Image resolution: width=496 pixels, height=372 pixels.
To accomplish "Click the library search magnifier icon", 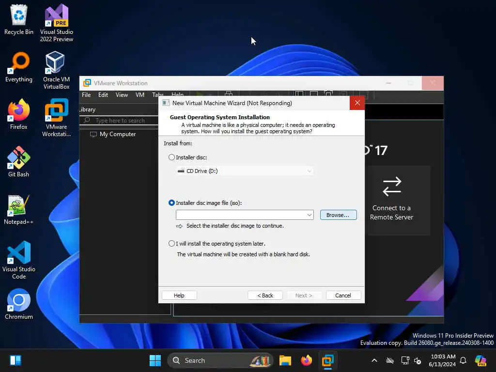I will tap(87, 120).
